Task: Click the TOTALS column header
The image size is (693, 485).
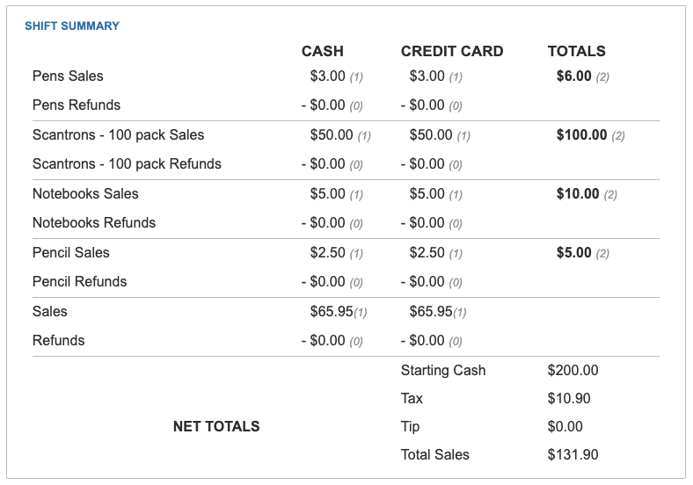Action: coord(576,51)
